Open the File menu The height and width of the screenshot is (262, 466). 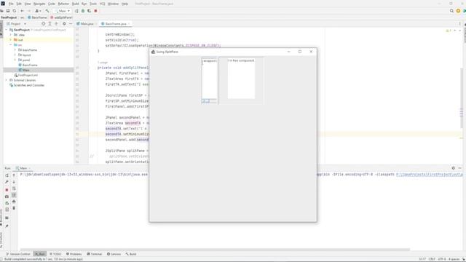(x=11, y=4)
